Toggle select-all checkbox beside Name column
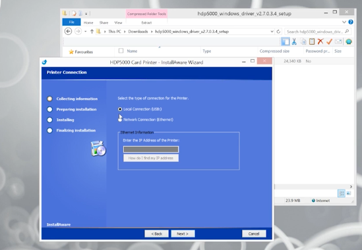The image size is (362, 250). click(121, 51)
